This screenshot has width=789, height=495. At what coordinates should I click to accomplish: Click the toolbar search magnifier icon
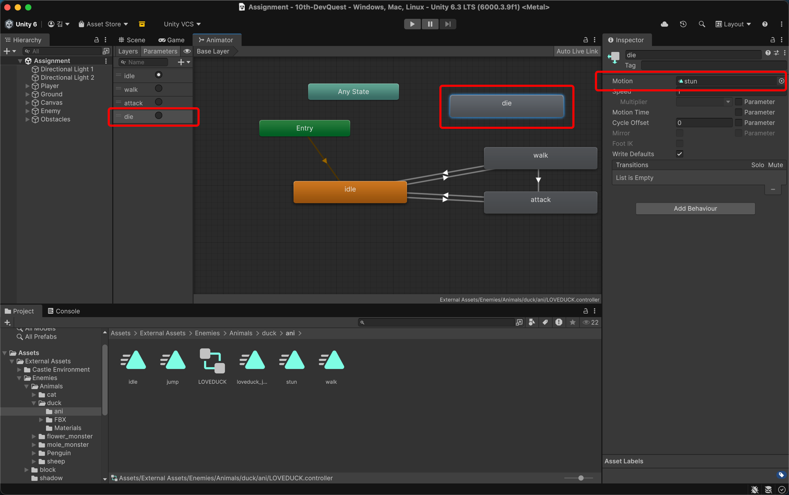pyautogui.click(x=702, y=24)
